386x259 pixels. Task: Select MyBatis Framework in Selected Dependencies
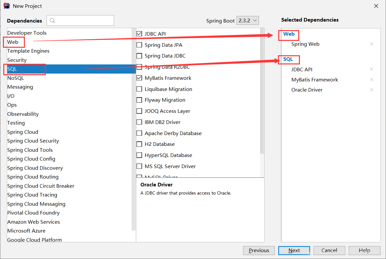click(315, 80)
